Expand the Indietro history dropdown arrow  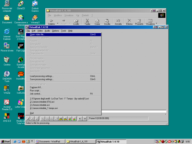(58, 23)
